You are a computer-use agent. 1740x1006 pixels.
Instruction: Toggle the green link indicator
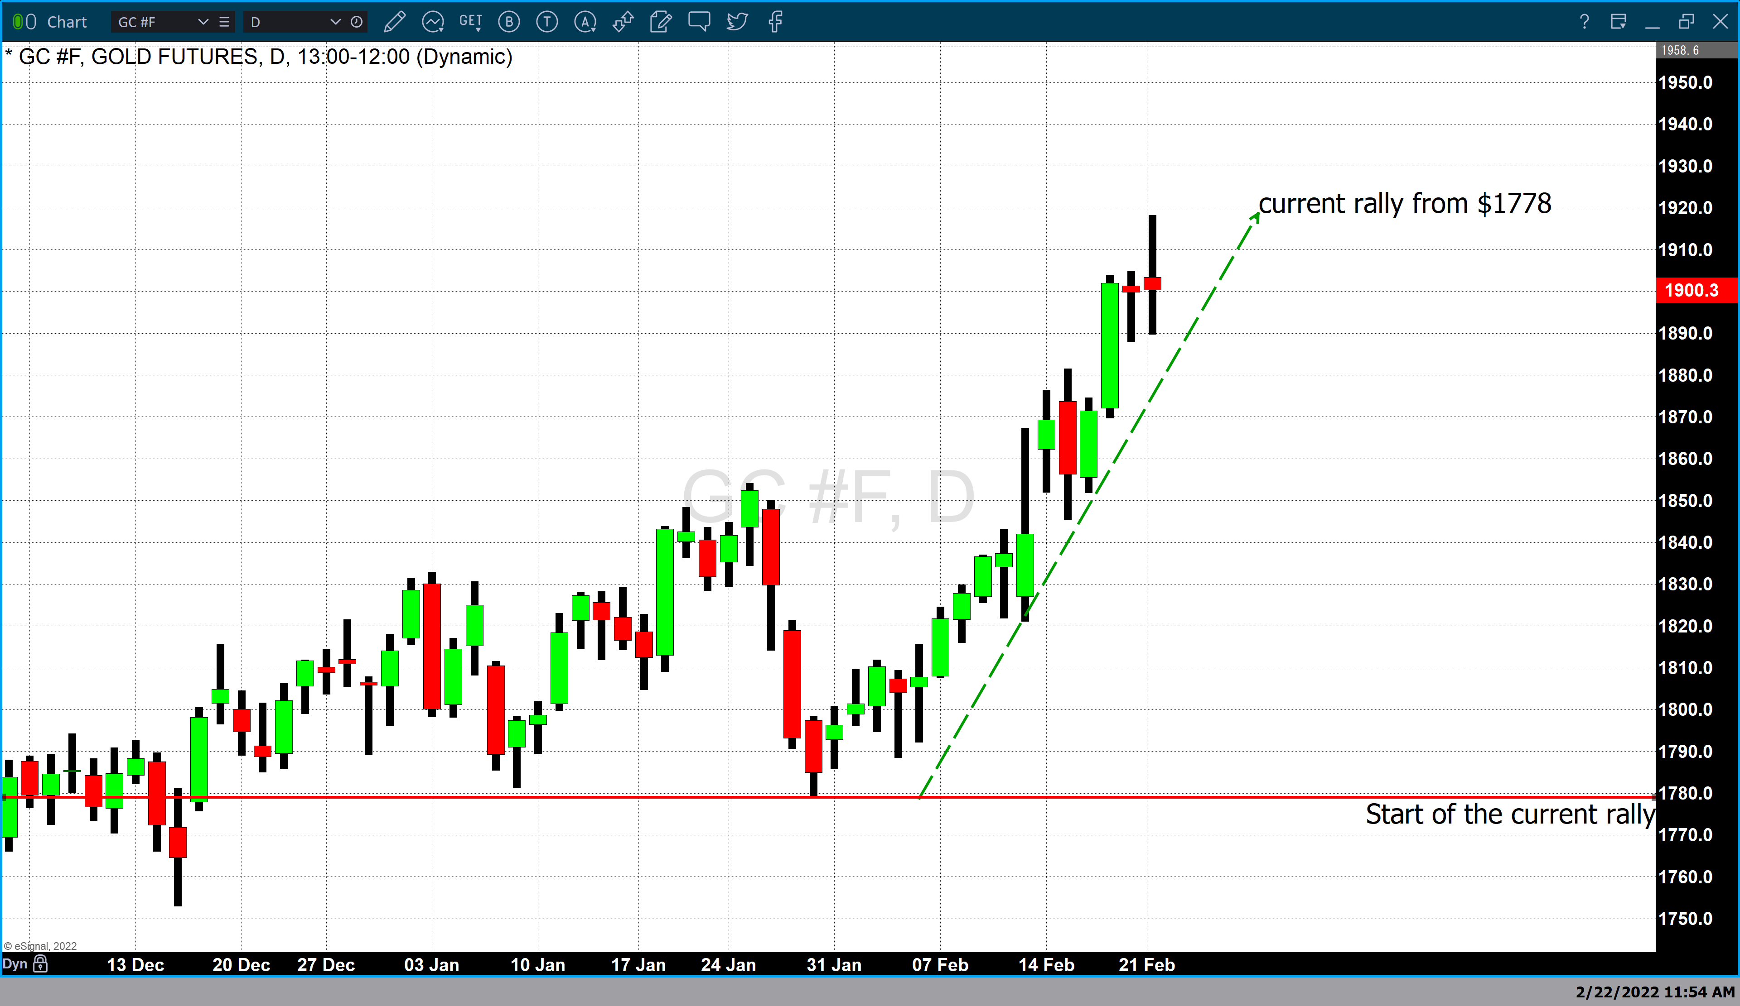tap(19, 22)
